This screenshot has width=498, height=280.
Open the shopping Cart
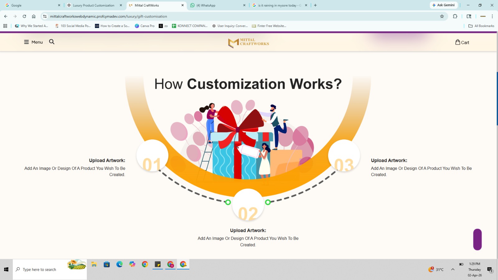click(462, 42)
